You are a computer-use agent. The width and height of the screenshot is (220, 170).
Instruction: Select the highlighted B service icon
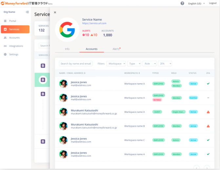click(43, 80)
